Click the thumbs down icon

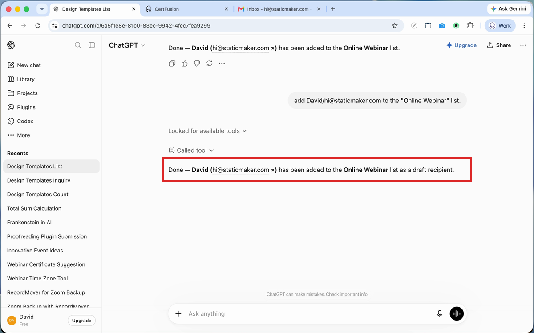point(197,63)
